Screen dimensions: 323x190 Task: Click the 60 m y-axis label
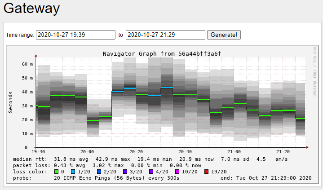pyautogui.click(x=27, y=64)
